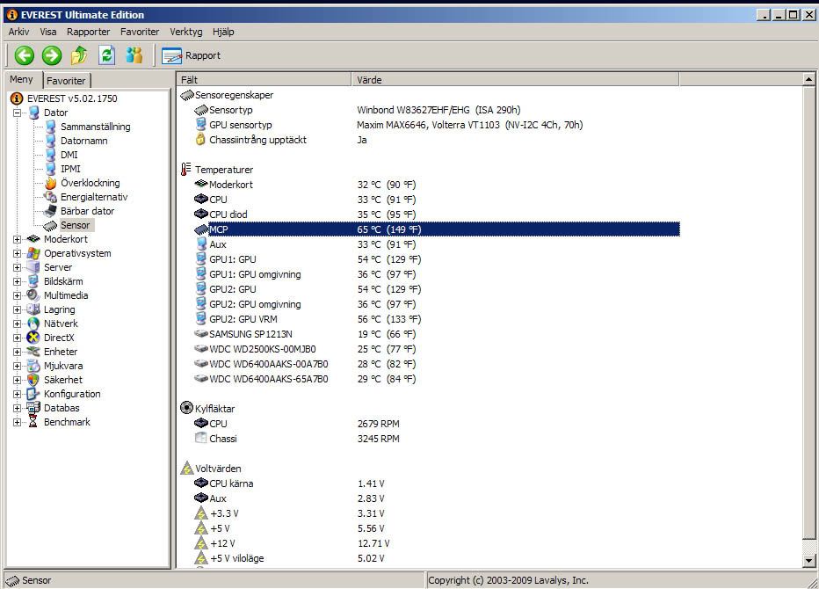Open the Verktyg menu
819x589 pixels.
185,32
